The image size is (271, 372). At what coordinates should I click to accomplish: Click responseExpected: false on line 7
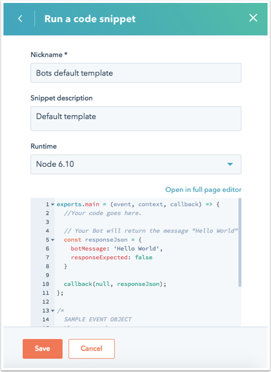click(112, 257)
